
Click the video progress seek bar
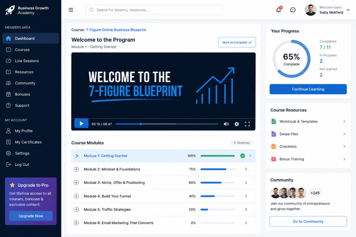pyautogui.click(x=167, y=124)
